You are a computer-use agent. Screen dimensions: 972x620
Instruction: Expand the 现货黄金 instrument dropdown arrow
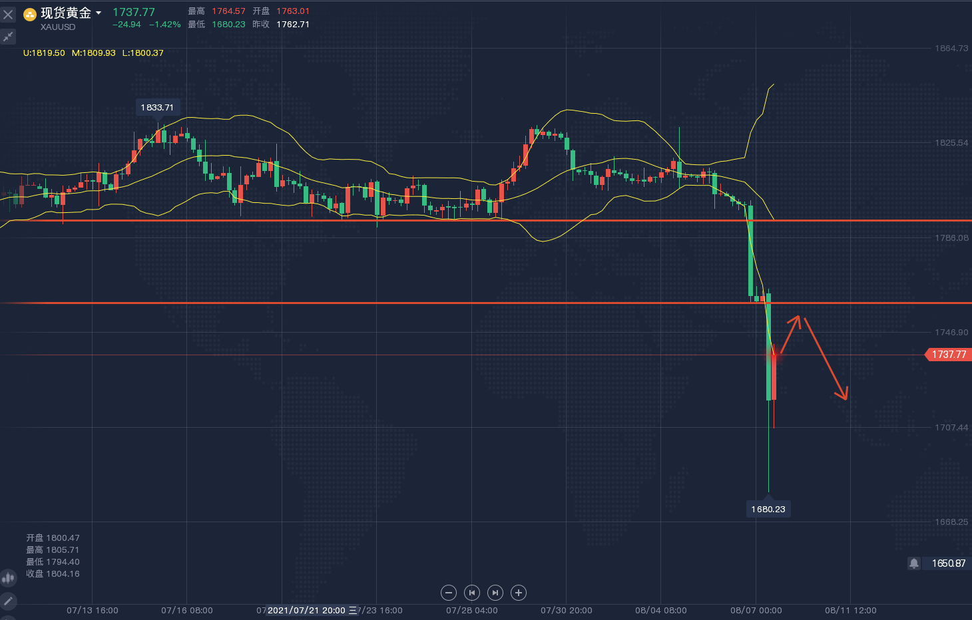pos(99,13)
